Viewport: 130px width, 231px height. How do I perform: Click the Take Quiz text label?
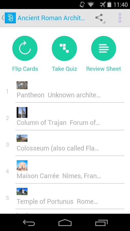64,69
